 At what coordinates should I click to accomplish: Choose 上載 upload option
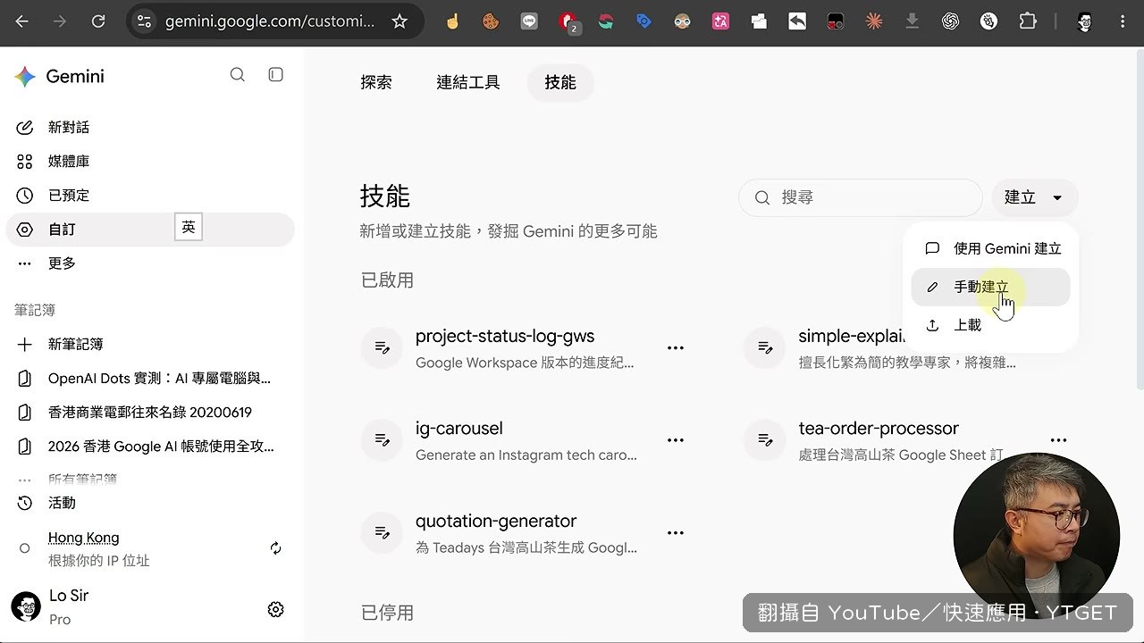(990, 326)
